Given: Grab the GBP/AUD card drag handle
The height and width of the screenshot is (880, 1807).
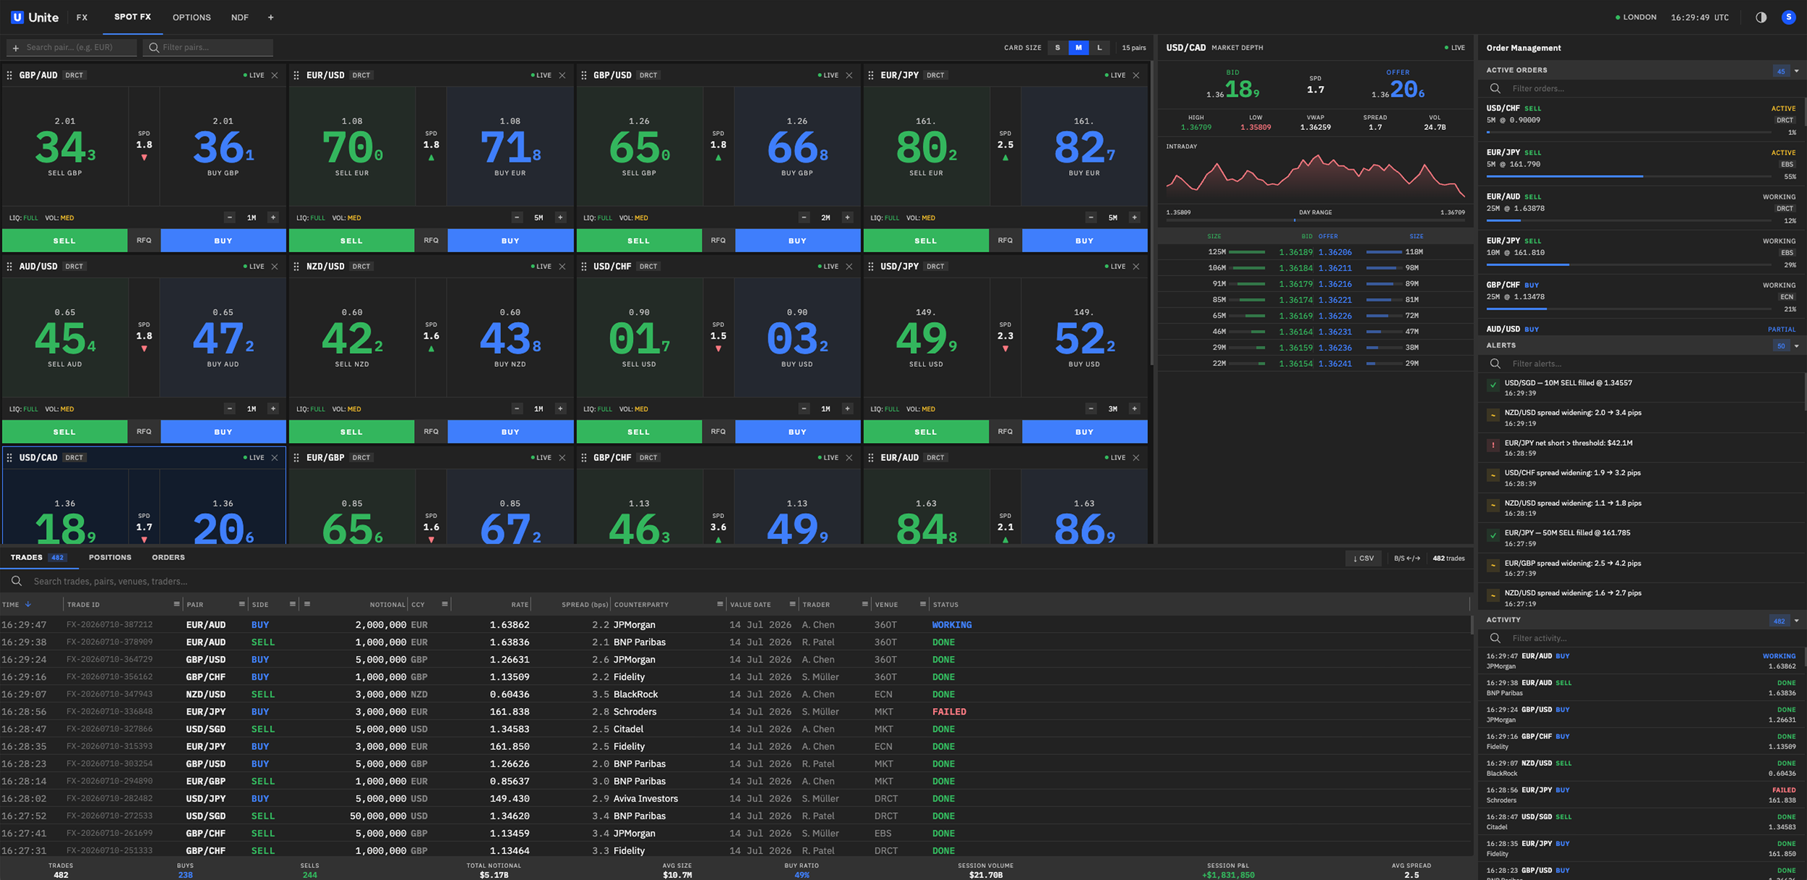Looking at the screenshot, I should click(x=9, y=75).
